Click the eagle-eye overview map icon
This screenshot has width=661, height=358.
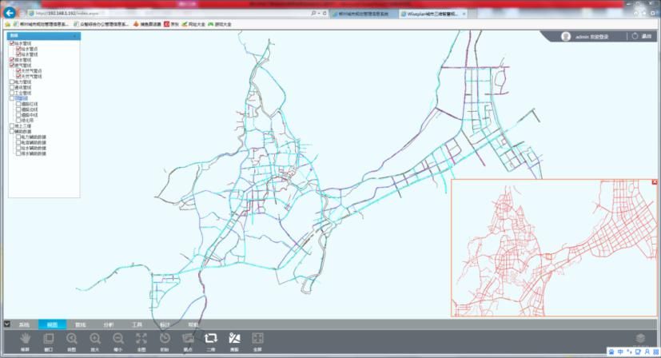tap(234, 340)
